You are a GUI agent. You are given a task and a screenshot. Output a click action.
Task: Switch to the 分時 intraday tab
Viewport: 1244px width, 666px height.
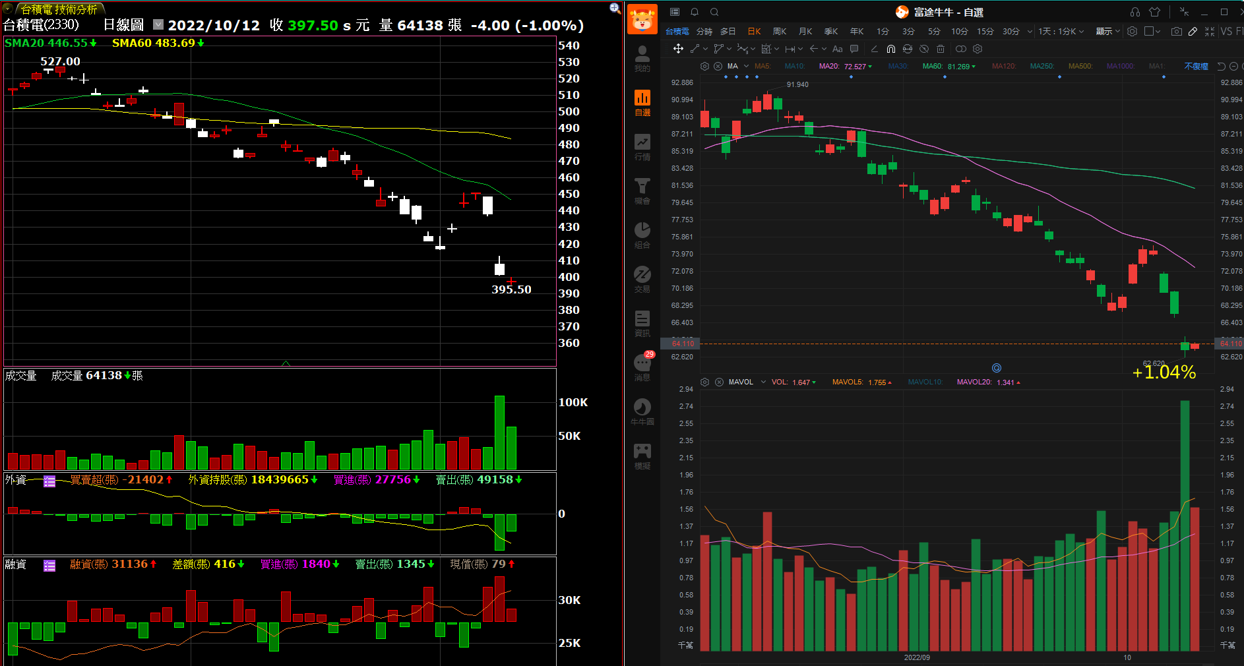[704, 31]
